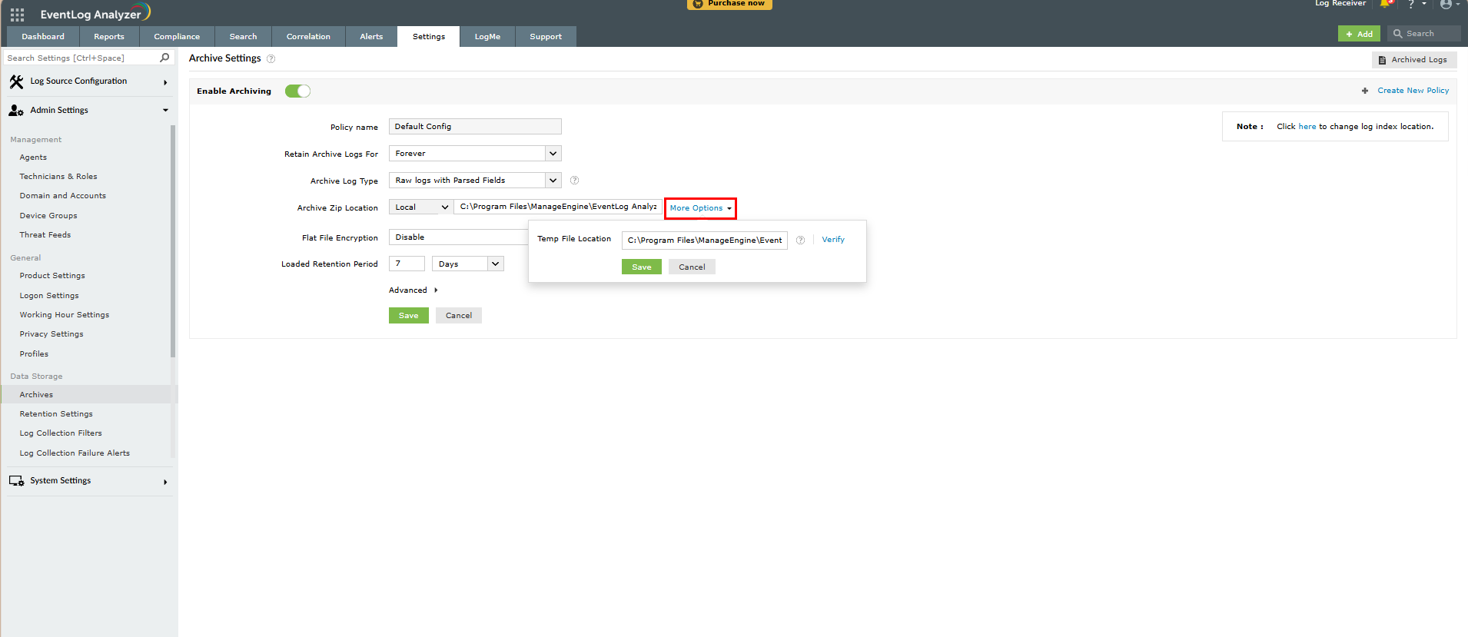Click the search settings magnifier icon
This screenshot has width=1468, height=637.
point(164,58)
